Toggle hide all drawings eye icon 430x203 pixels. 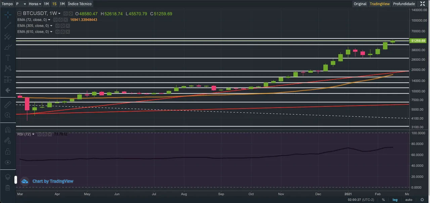[8, 162]
